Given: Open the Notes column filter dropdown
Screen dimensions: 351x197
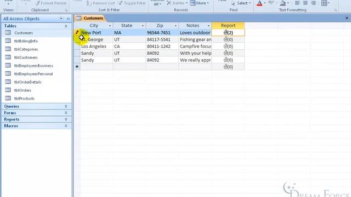Looking at the screenshot, I should click(x=208, y=26).
